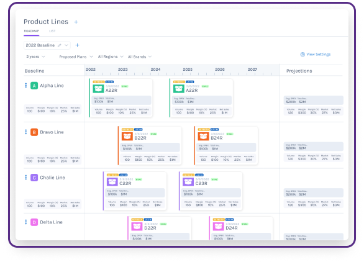Click the plus icon right of baseline selector
The height and width of the screenshot is (262, 364).
77,45
